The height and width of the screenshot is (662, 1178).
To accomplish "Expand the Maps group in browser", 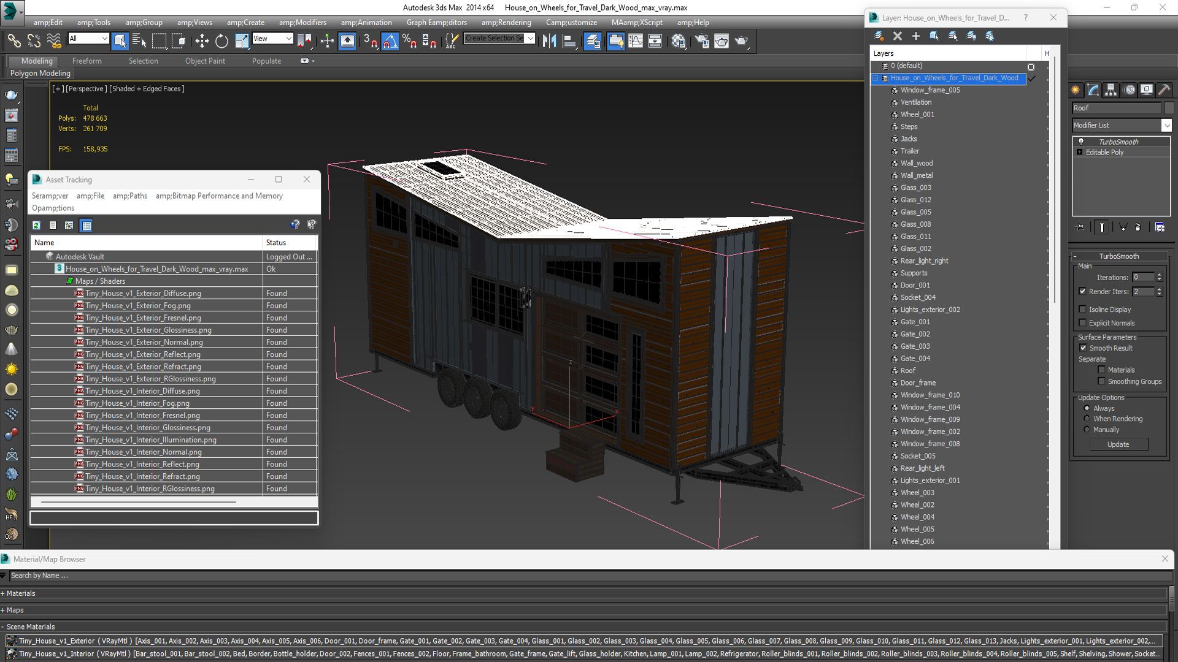I will 3,611.
